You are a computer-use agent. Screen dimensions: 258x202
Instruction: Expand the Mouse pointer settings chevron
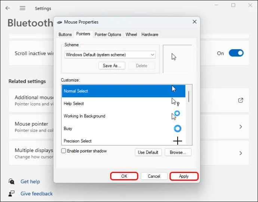240,127
